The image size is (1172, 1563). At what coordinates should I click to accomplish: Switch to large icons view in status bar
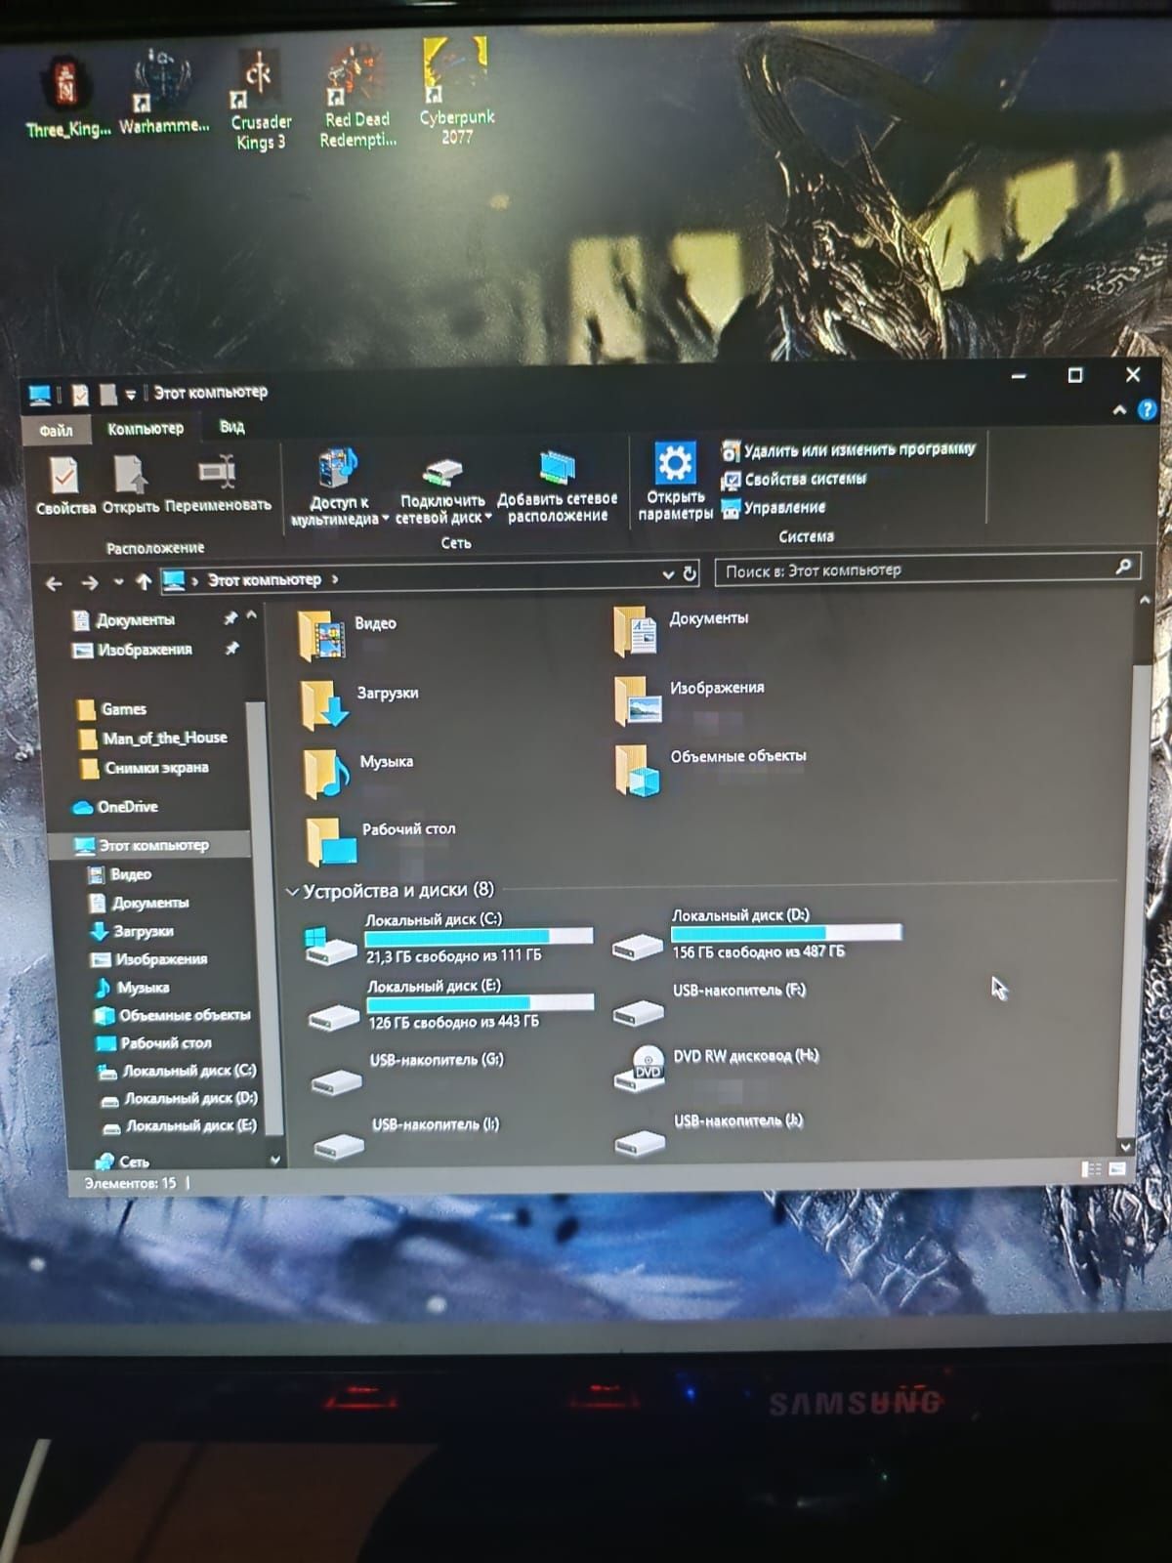click(1117, 1168)
